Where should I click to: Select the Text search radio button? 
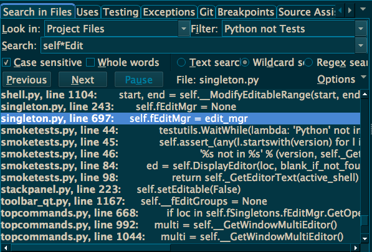[x=181, y=62]
